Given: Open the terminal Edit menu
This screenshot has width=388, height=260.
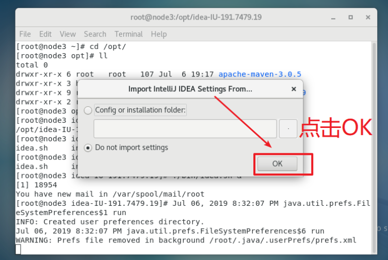Looking at the screenshot, I should click(x=45, y=34).
